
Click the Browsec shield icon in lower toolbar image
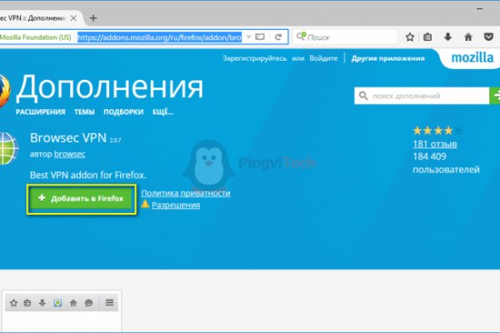pyautogui.click(x=57, y=304)
